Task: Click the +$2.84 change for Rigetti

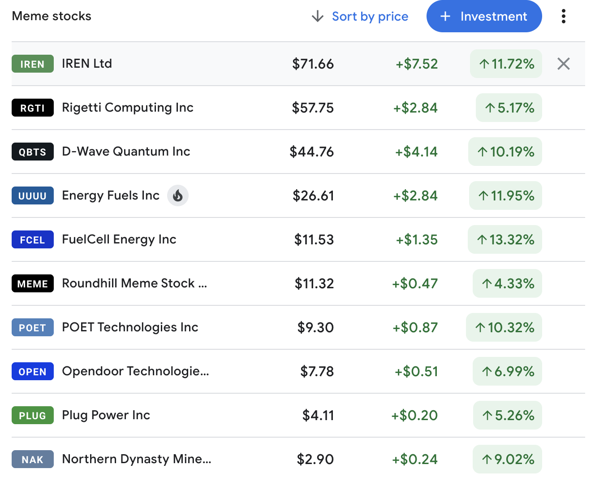Action: click(x=415, y=108)
